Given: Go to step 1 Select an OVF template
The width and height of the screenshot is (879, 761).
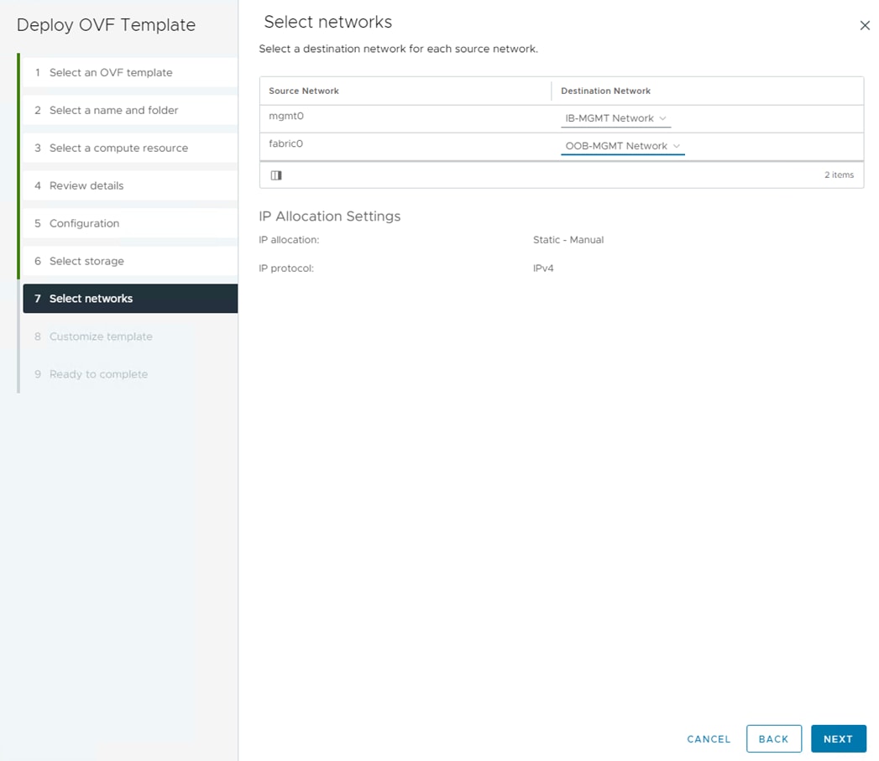Looking at the screenshot, I should tap(111, 73).
